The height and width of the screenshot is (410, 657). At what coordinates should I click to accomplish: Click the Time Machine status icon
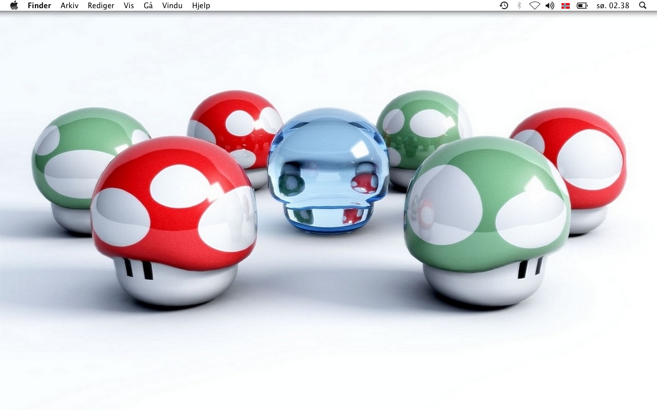tap(504, 6)
